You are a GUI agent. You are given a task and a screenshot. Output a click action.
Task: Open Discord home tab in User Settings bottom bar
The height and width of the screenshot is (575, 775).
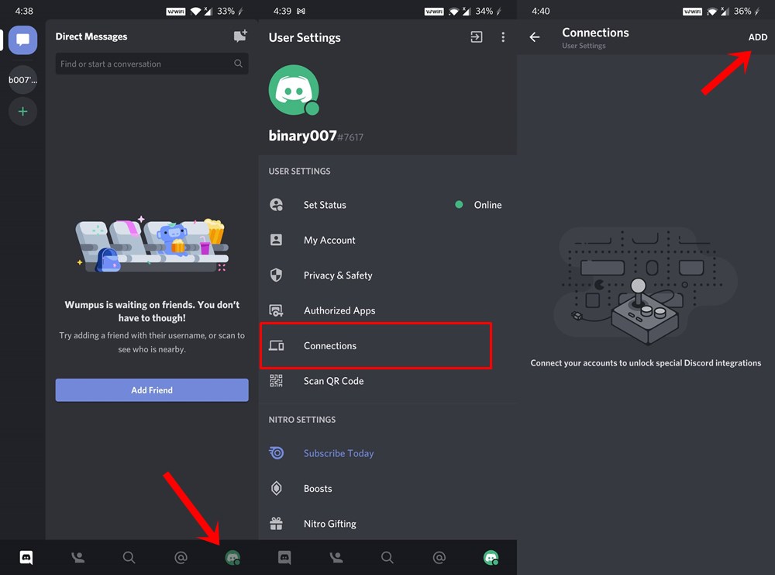284,558
